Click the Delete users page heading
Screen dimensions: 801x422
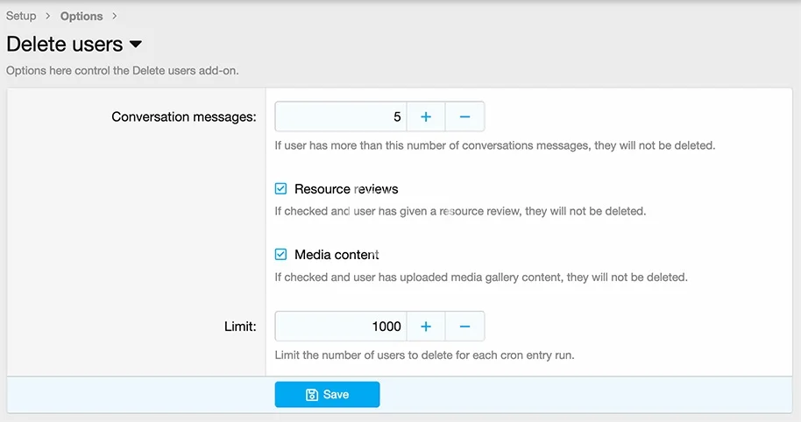coord(65,44)
